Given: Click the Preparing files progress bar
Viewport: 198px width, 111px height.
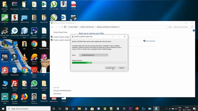Looking at the screenshot, I should point(99,63).
